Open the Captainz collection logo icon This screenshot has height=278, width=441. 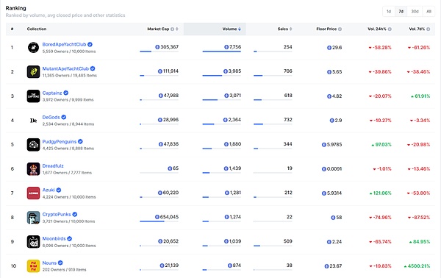[33, 96]
